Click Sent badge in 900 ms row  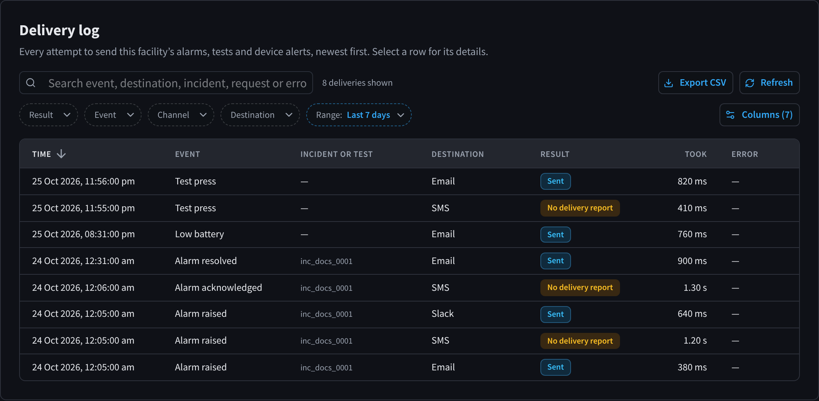[556, 261]
